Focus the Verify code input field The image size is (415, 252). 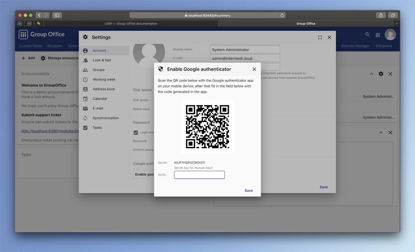[199, 175]
